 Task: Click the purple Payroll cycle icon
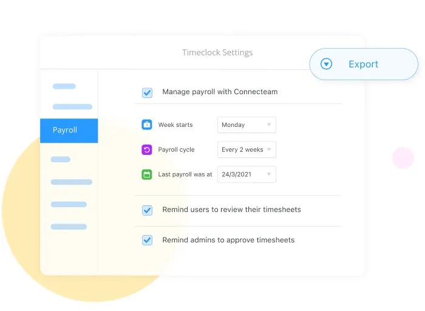pyautogui.click(x=146, y=149)
